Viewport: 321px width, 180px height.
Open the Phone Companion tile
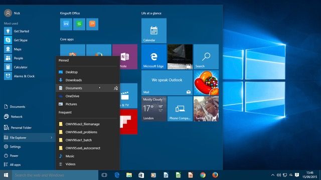pos(180,109)
